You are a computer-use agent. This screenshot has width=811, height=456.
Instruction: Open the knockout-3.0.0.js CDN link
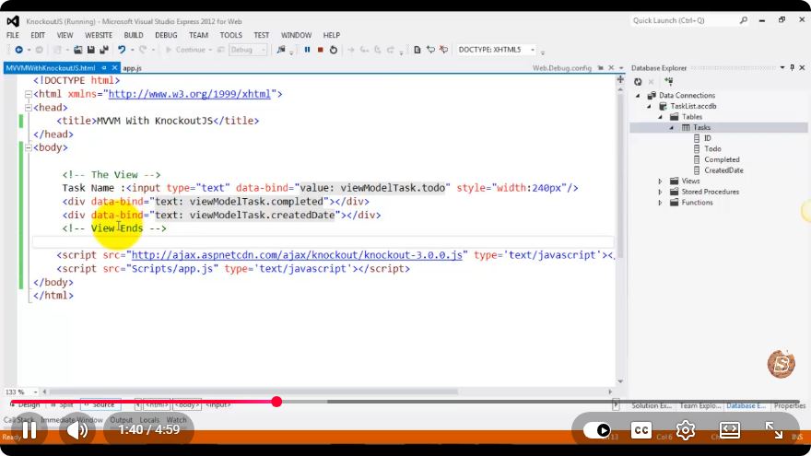(x=297, y=255)
